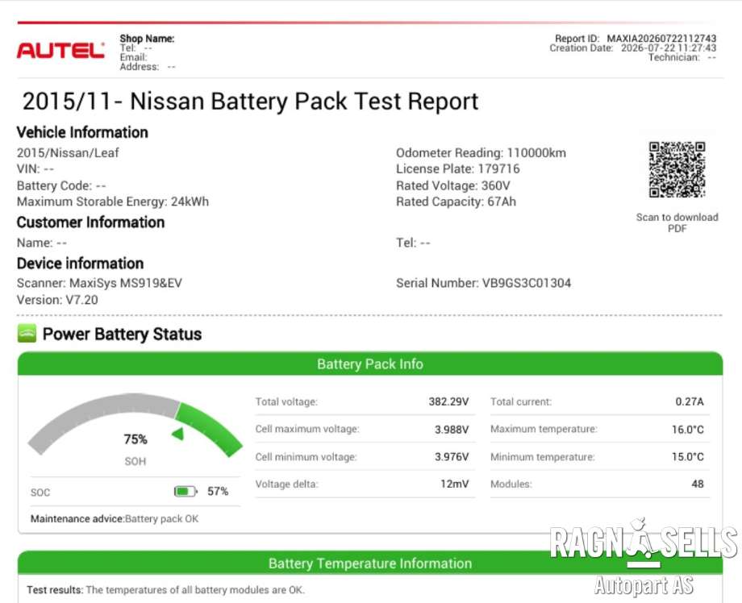The image size is (742, 603).
Task: Click the green Power Battery Status icon
Action: pos(27,334)
